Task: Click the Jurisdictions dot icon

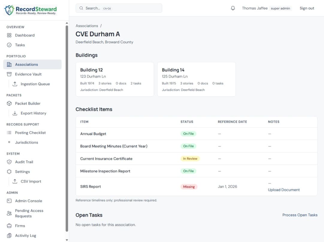Action: [x=9, y=142]
